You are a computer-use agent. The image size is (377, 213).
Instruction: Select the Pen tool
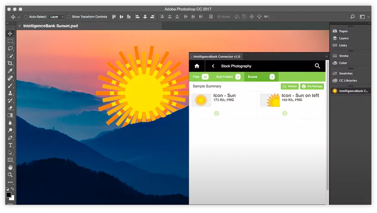[x=10, y=138]
